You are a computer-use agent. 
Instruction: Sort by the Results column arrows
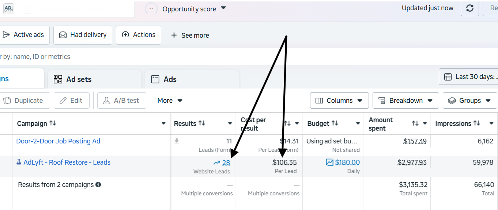click(202, 123)
